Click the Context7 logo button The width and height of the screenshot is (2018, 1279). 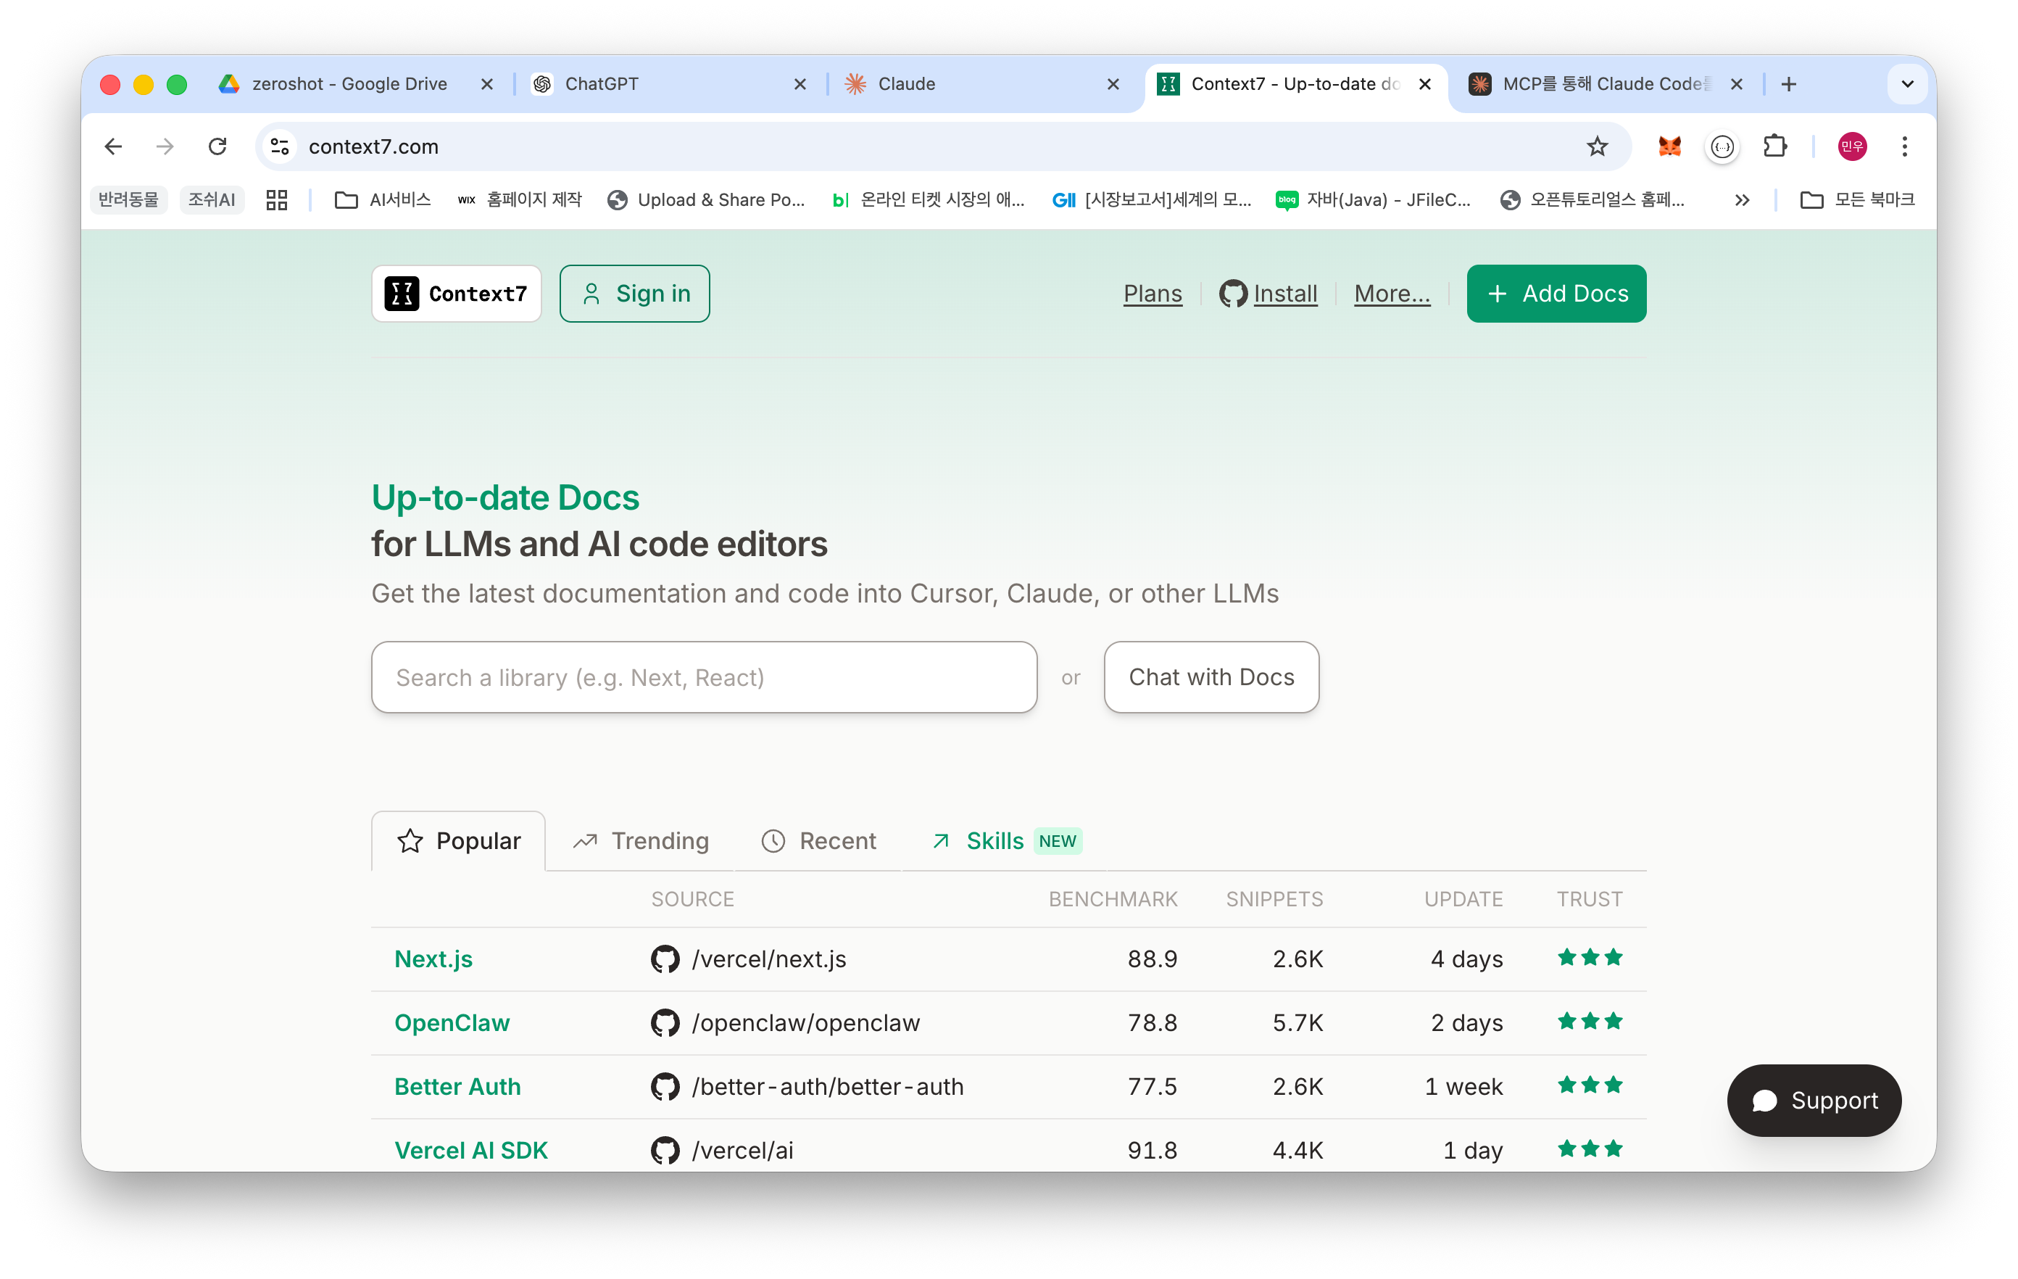457,294
